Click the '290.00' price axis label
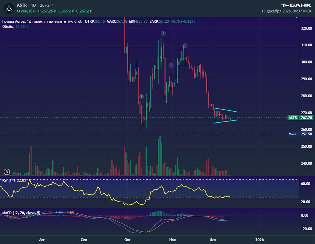Image resolution: width=315 pixels, height=244 pixels. [x=306, y=79]
